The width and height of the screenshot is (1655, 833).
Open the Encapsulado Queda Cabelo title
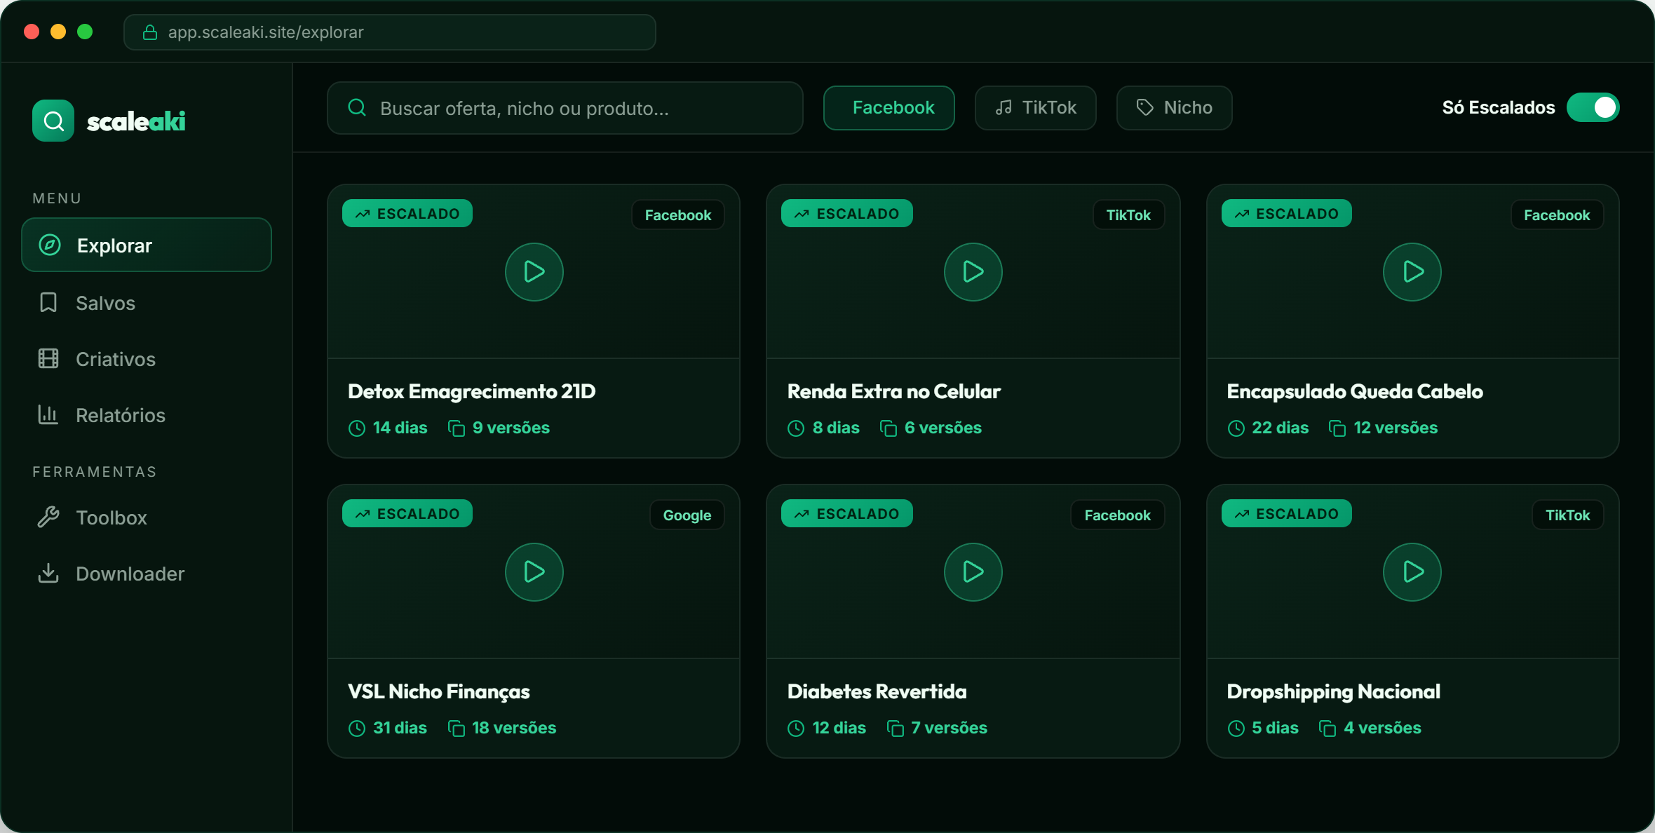(1355, 391)
